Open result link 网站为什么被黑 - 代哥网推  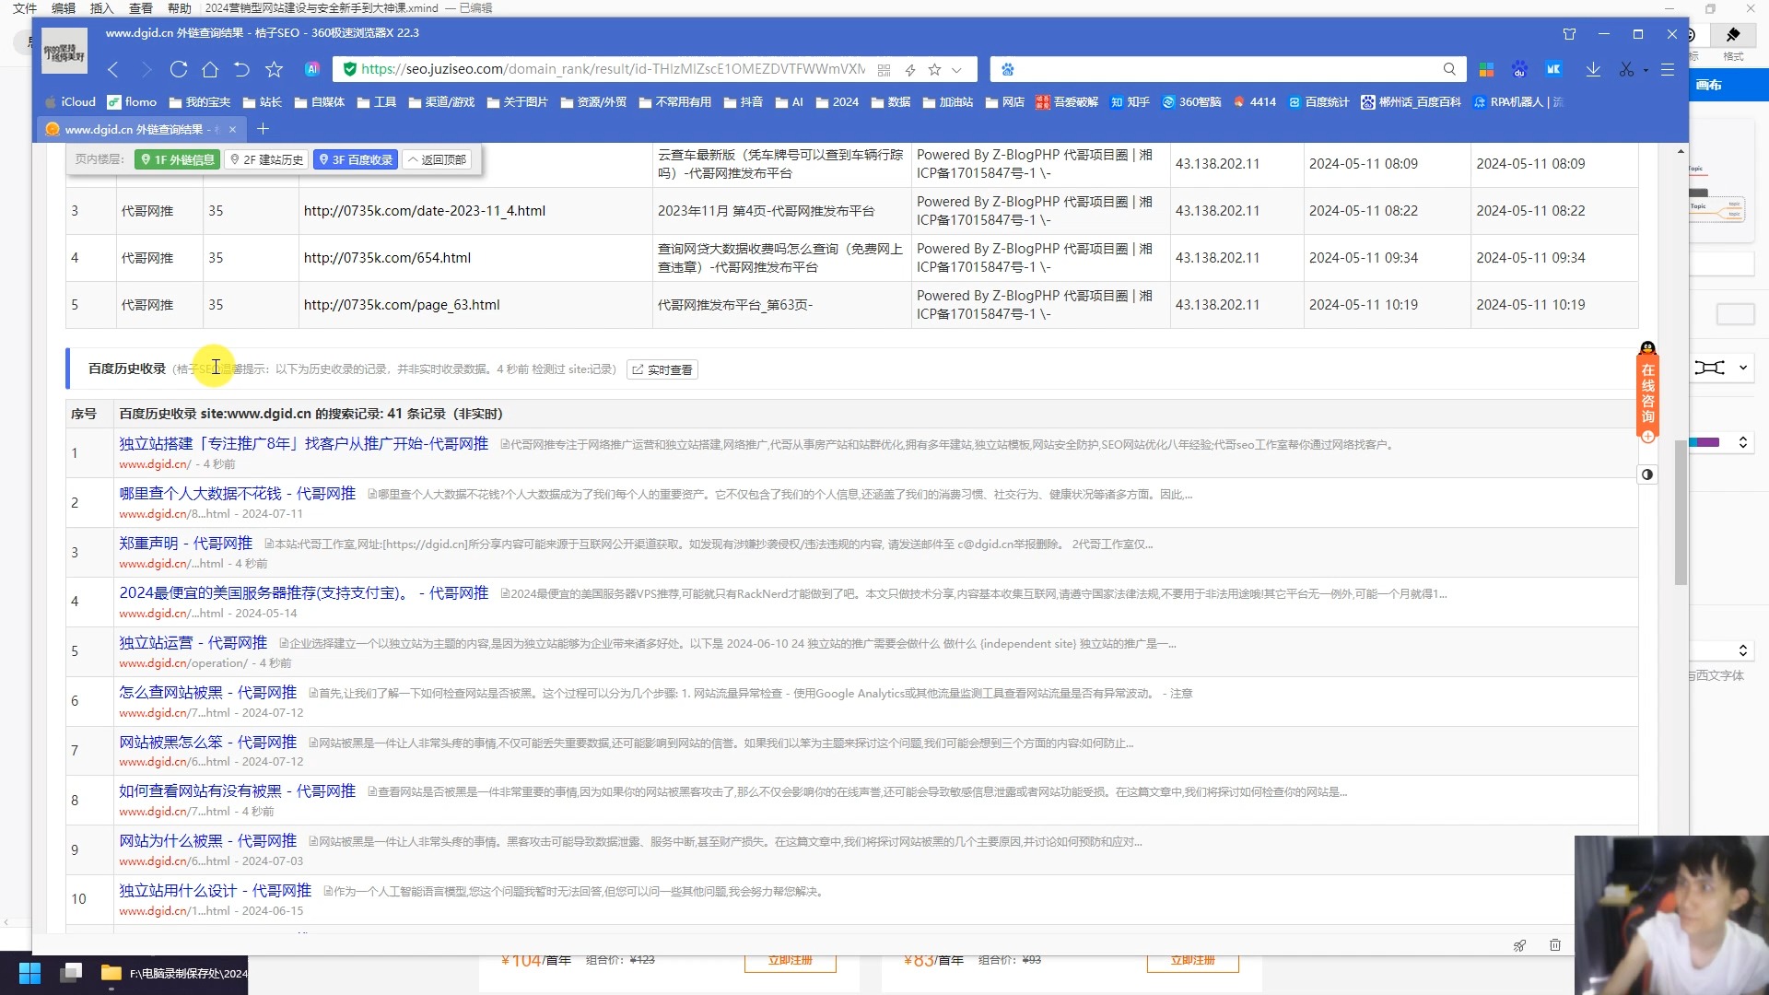coord(207,840)
